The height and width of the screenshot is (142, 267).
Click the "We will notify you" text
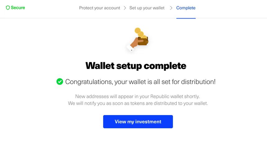pyautogui.click(x=138, y=103)
